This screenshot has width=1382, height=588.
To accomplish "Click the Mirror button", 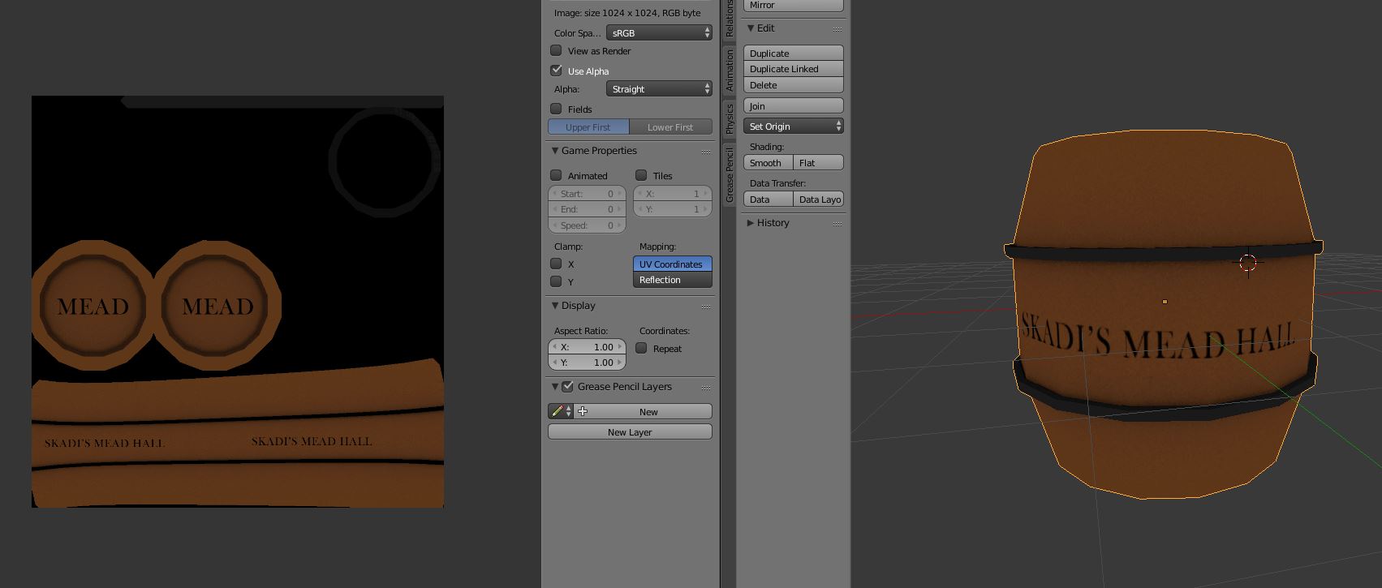I will 794,5.
